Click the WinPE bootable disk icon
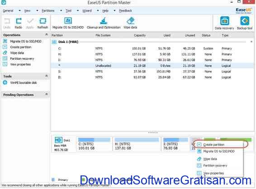This screenshot has height=189, width=256. point(5,83)
